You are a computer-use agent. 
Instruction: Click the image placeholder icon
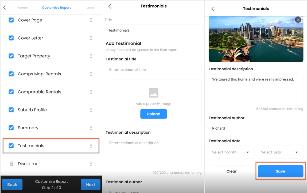(153, 93)
